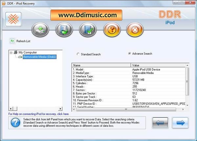Image resolution: width=197 pixels, height=141 pixels.
Task: Collapse the My Computer tree node
Action: tap(11, 53)
